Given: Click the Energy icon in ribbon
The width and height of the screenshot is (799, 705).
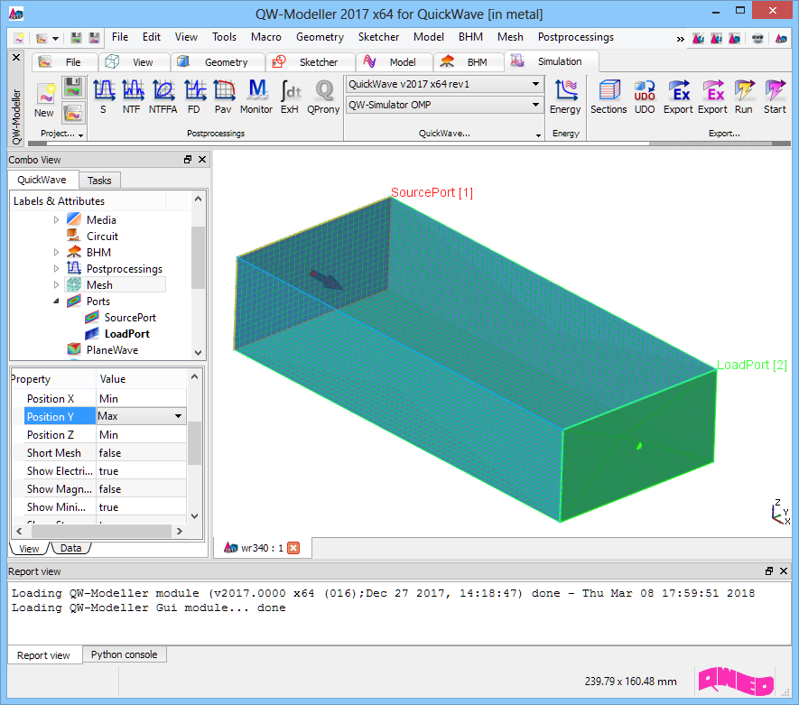Looking at the screenshot, I should (x=565, y=96).
